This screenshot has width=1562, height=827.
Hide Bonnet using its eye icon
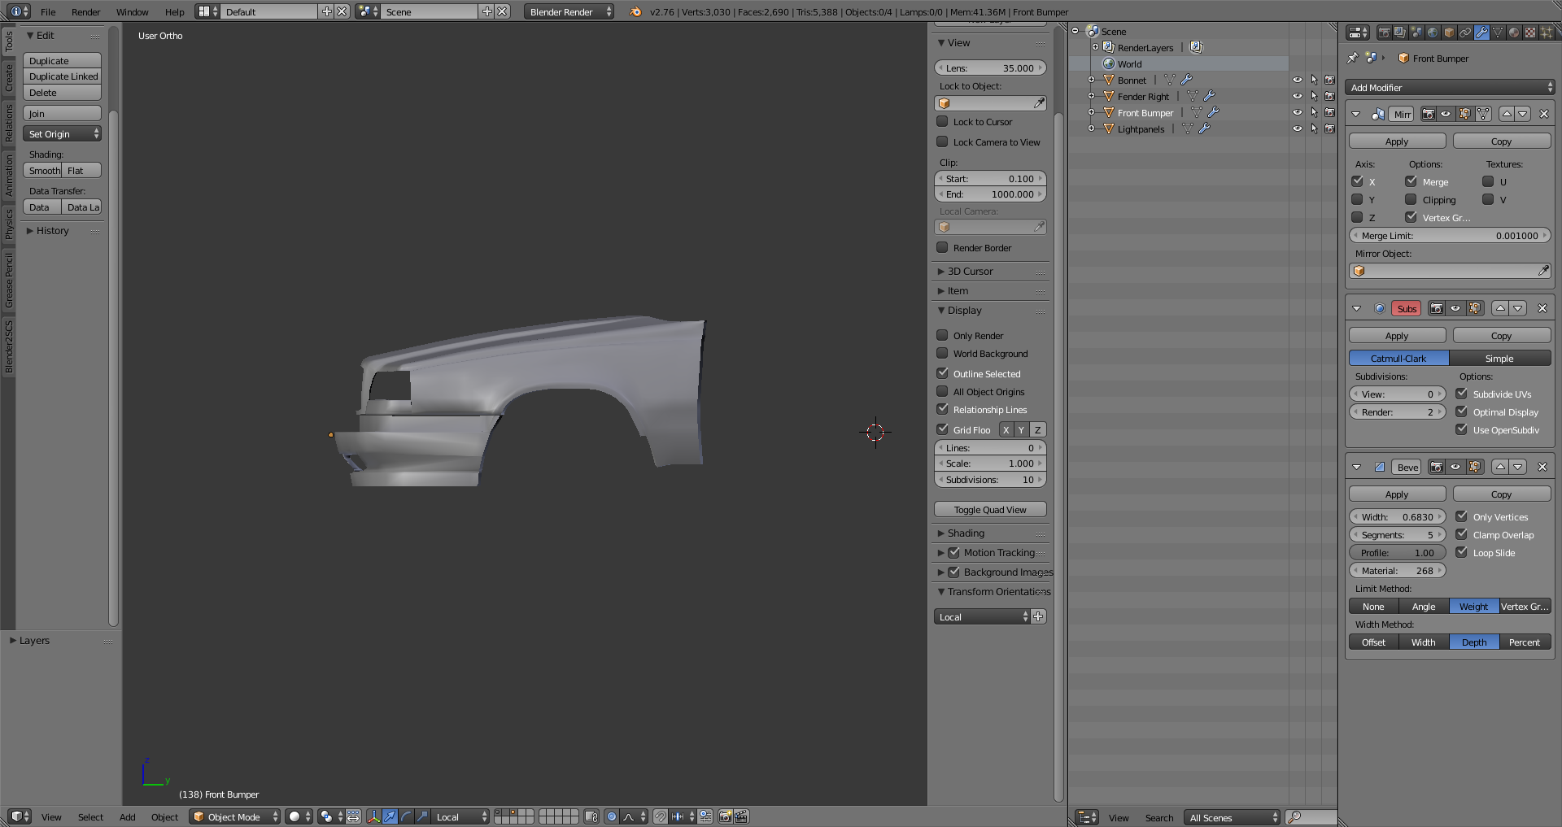tap(1297, 81)
